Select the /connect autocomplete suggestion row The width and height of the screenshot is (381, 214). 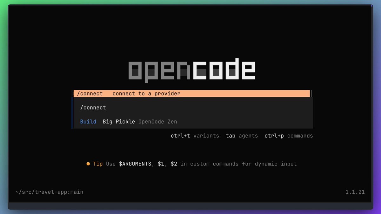click(x=192, y=94)
